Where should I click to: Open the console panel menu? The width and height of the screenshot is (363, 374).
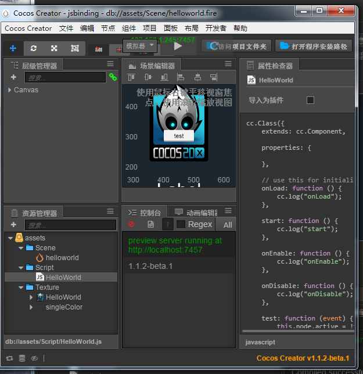pos(228,211)
